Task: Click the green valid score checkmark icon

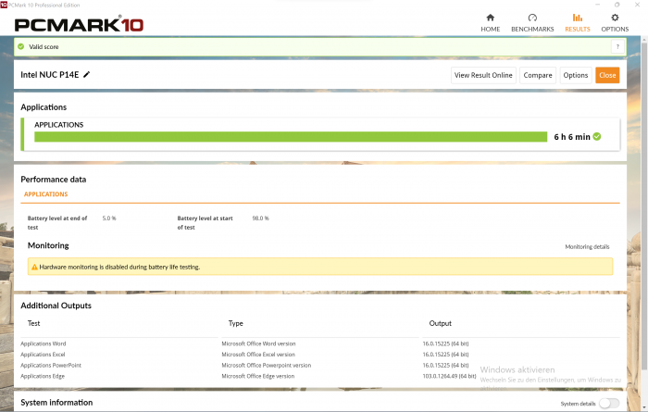Action: pos(21,46)
